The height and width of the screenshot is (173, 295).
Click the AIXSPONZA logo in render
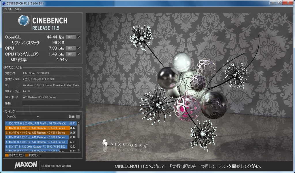click(125, 144)
